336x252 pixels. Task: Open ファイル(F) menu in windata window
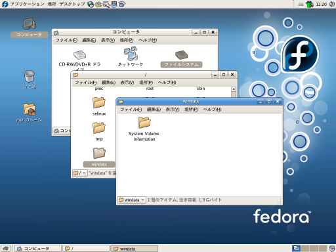131,110
